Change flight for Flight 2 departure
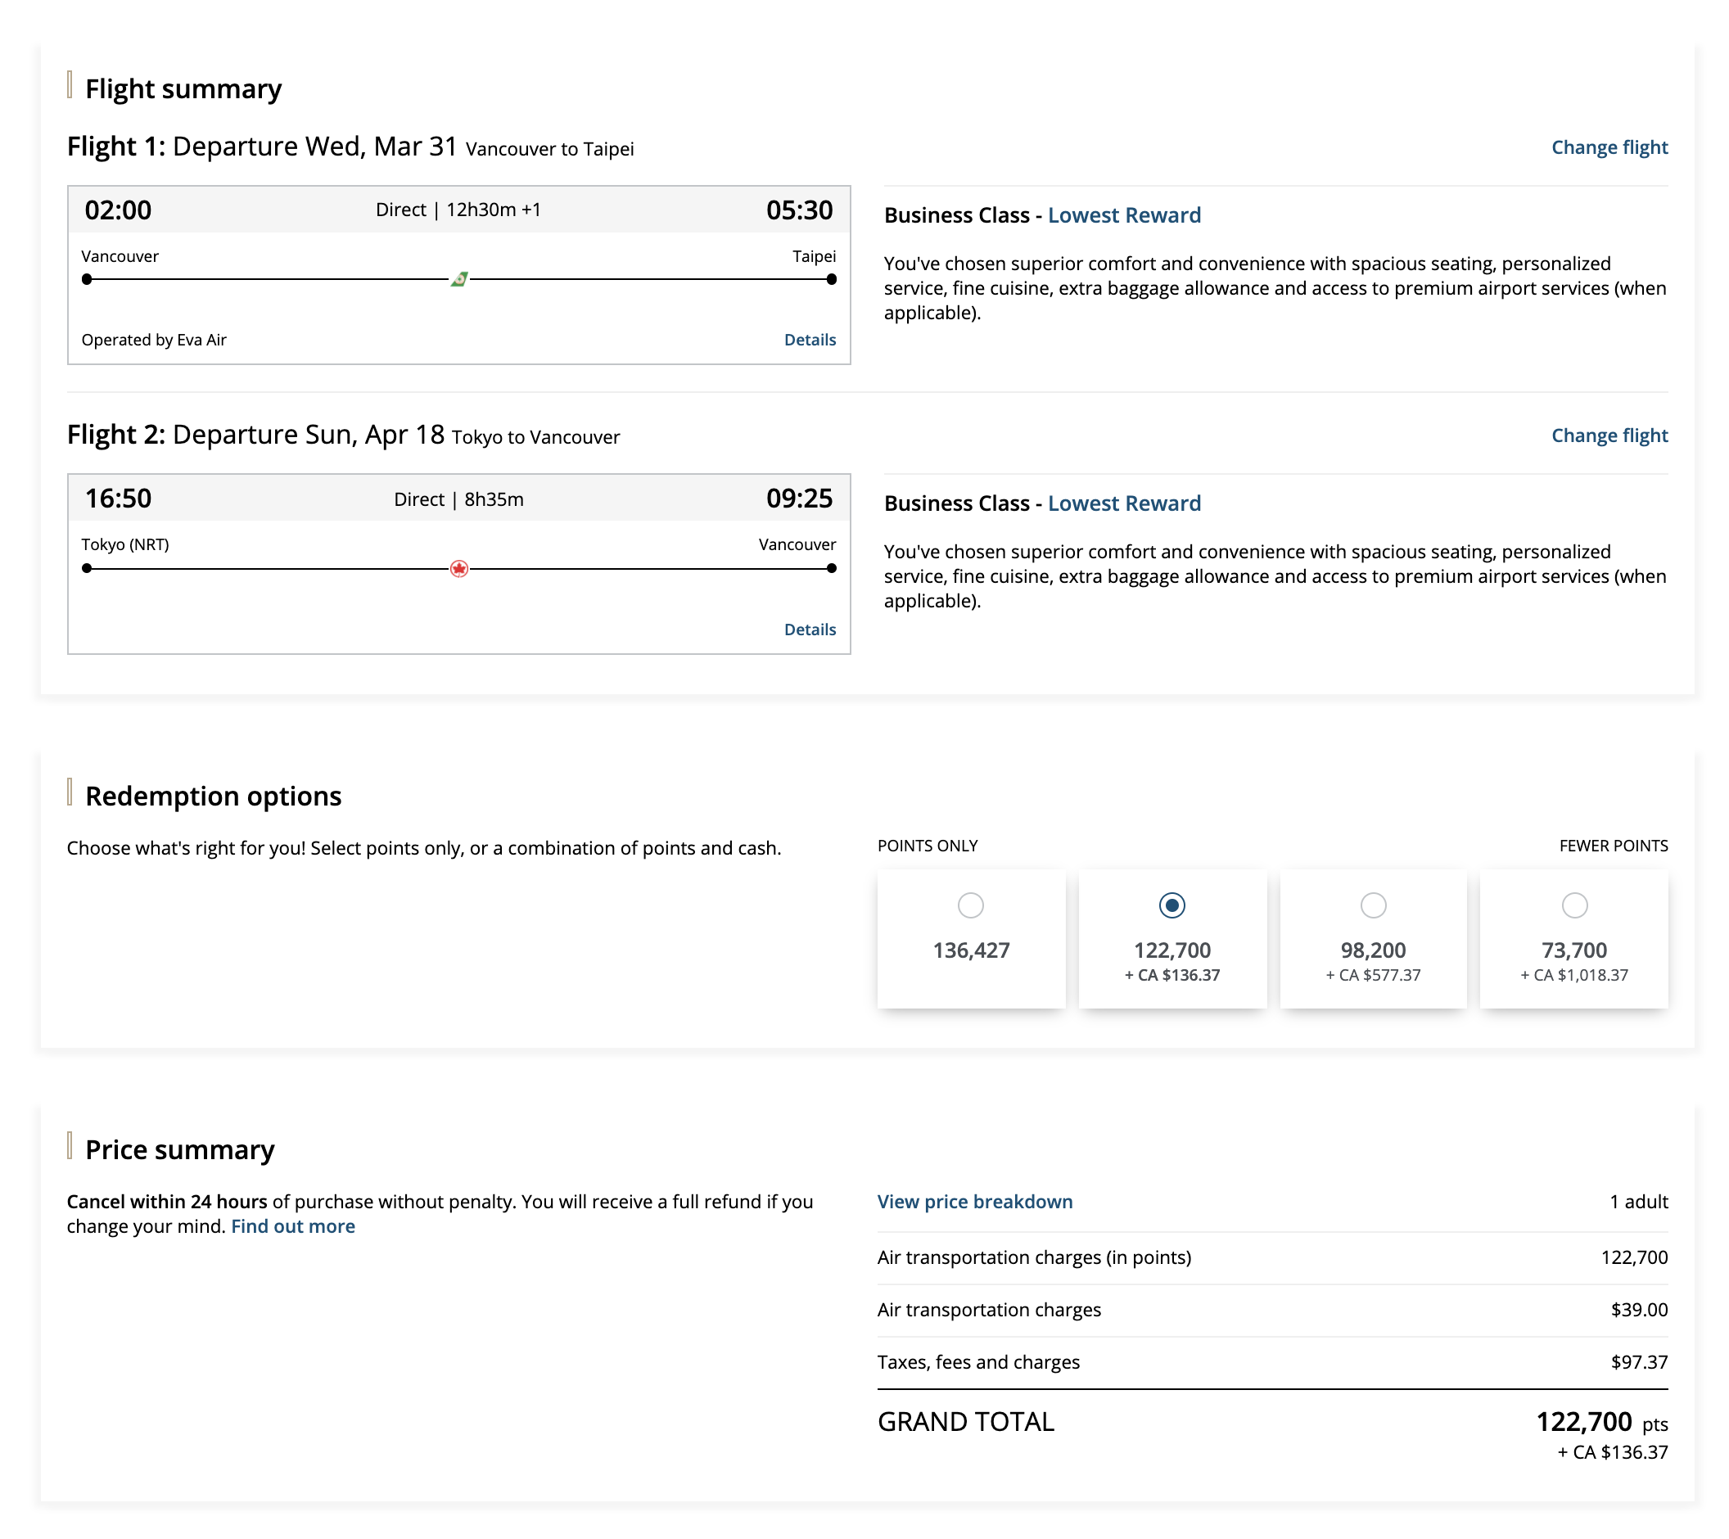 (1608, 435)
